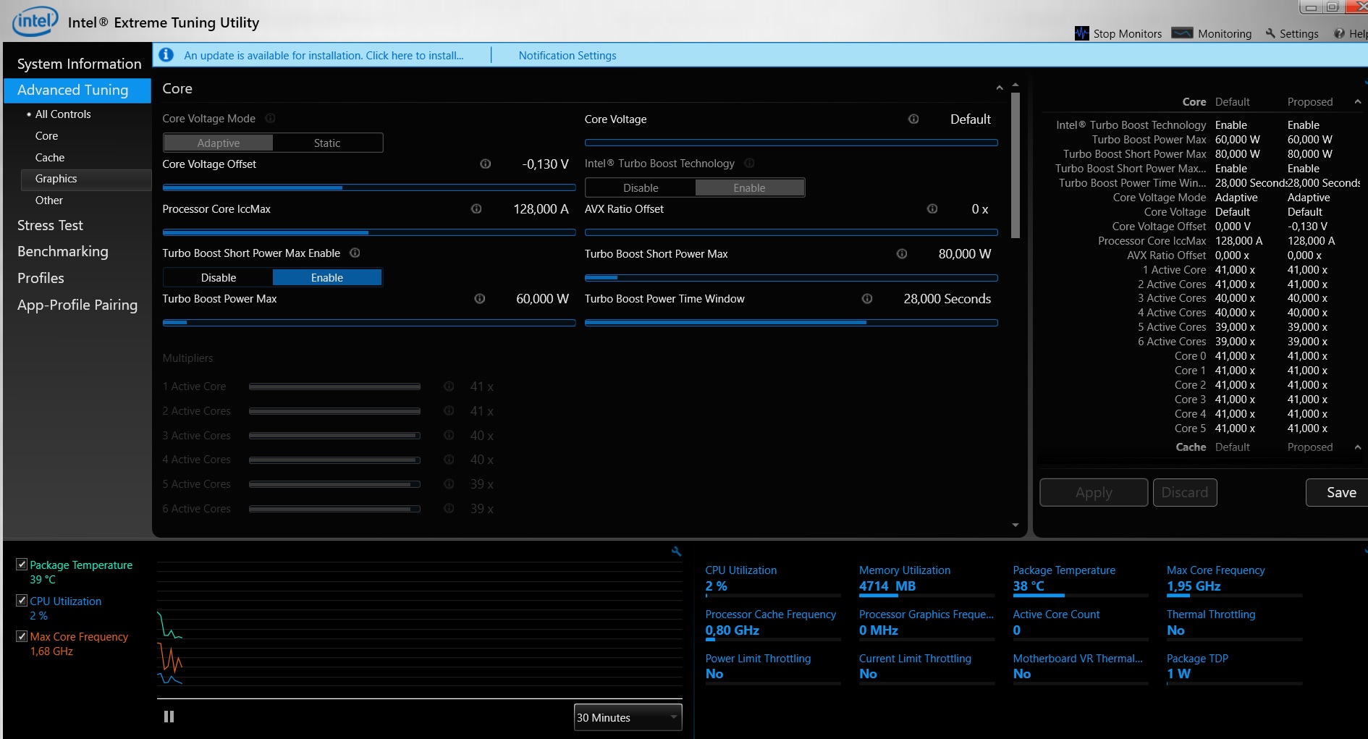
Task: Open System Information section
Action: coord(79,64)
